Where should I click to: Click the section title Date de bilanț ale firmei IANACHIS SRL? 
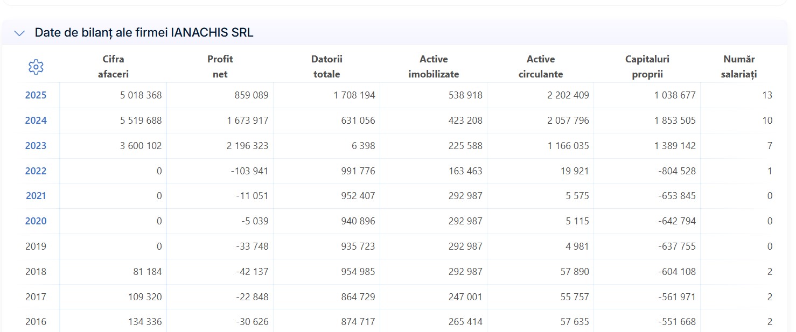click(x=144, y=33)
